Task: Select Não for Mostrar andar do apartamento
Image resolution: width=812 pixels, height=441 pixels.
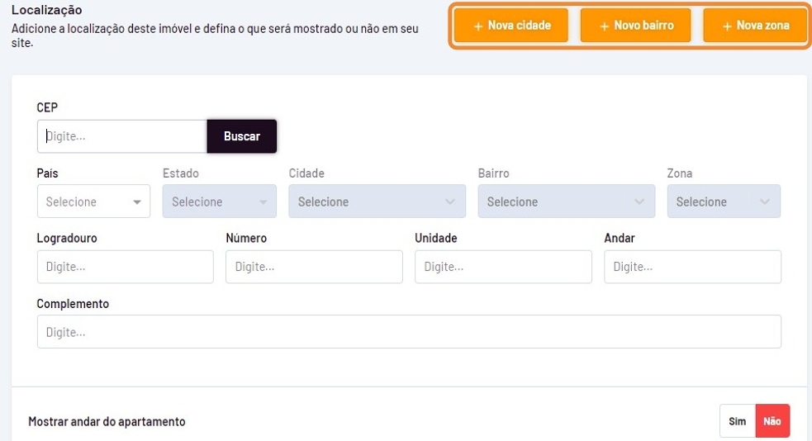Action: tap(772, 421)
